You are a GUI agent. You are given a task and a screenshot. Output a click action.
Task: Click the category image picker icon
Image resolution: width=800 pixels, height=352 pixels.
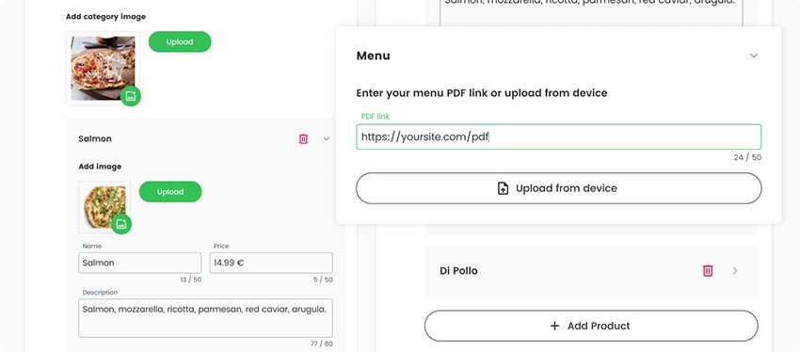pos(131,96)
